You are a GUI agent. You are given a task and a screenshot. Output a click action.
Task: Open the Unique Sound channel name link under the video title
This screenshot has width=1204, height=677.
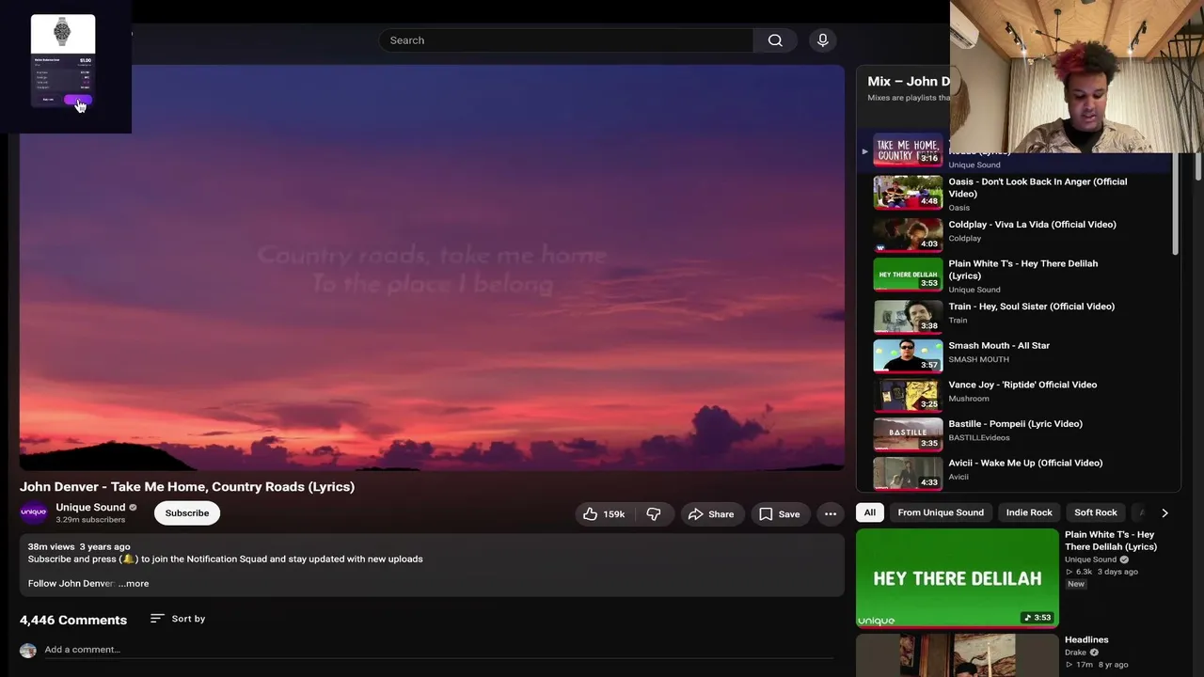point(90,508)
